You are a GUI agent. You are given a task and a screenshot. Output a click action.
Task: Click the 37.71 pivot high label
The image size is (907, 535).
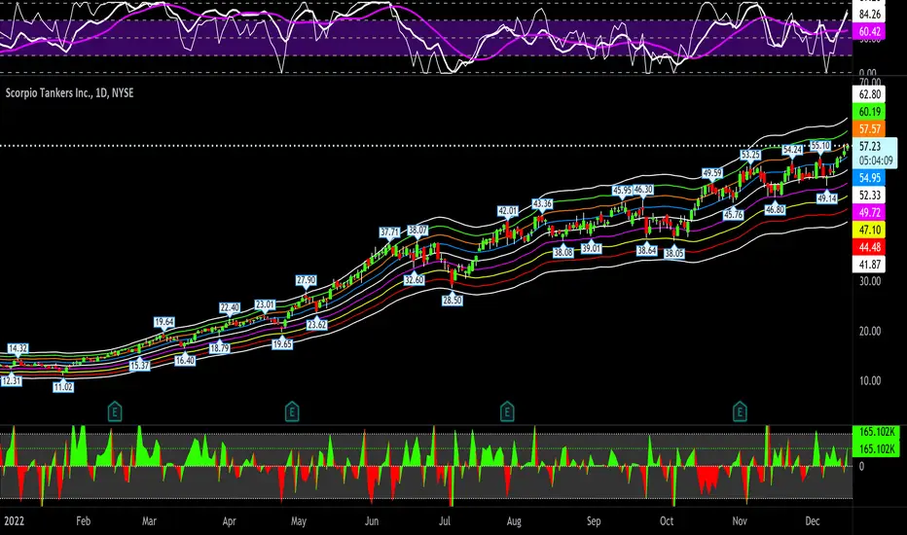click(x=389, y=232)
